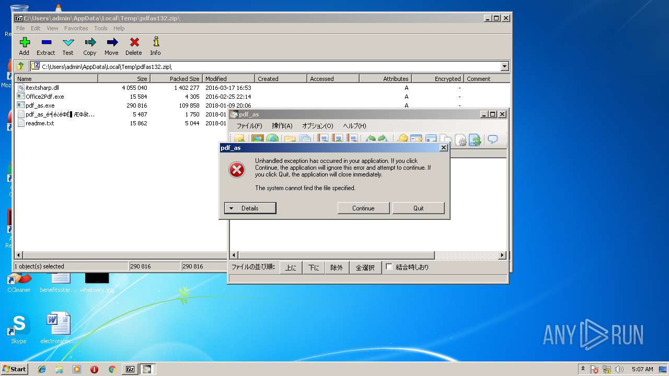
Task: Launch Chrome from the taskbar
Action: pyautogui.click(x=112, y=369)
